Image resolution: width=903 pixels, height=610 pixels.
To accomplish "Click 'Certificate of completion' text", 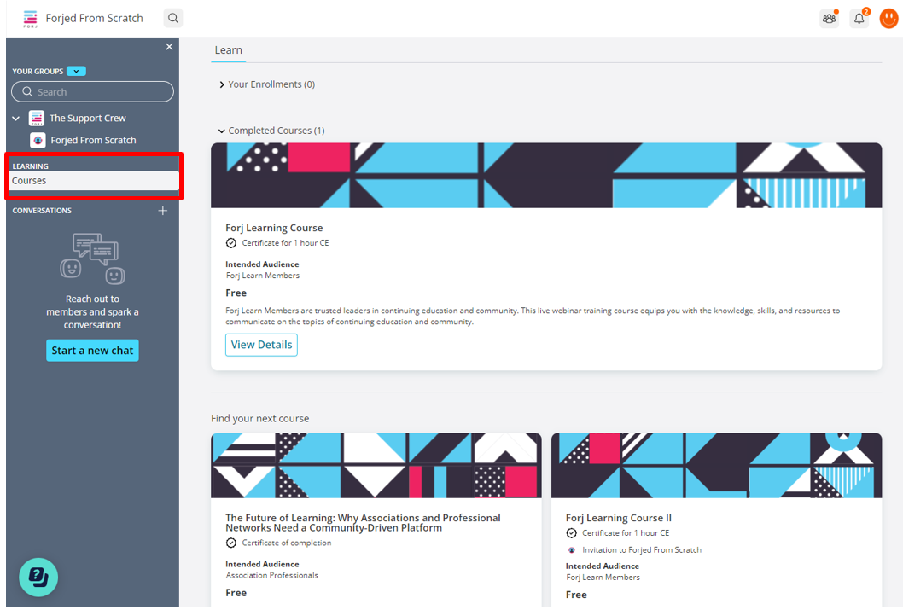I will point(286,543).
